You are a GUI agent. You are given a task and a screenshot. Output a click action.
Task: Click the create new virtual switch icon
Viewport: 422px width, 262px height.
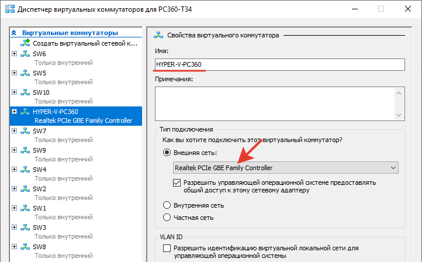point(25,43)
